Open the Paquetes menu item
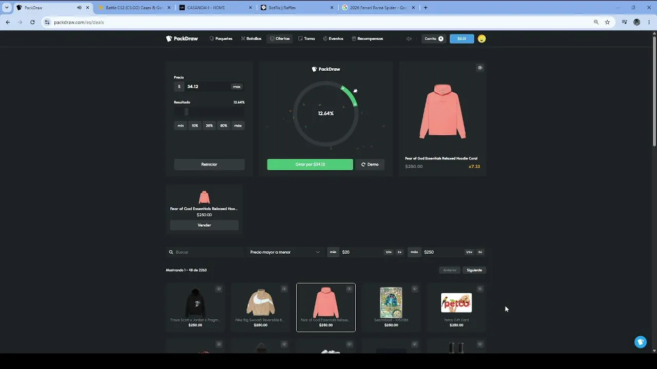Viewport: 657px width, 369px height. coord(221,38)
